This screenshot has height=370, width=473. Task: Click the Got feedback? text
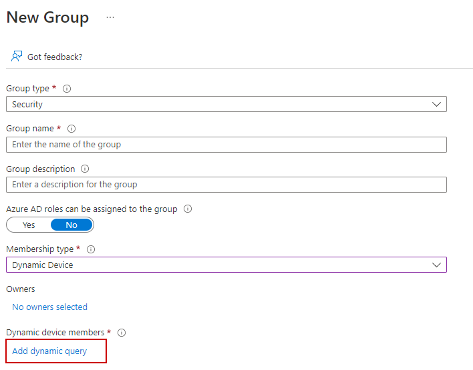(55, 57)
